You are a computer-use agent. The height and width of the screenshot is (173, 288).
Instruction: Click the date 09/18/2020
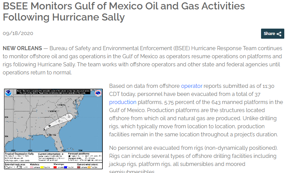pos(18,33)
